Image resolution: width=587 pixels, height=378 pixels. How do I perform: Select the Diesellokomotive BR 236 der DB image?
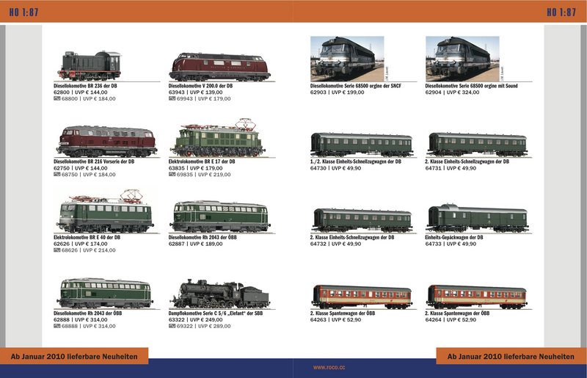pyautogui.click(x=90, y=65)
